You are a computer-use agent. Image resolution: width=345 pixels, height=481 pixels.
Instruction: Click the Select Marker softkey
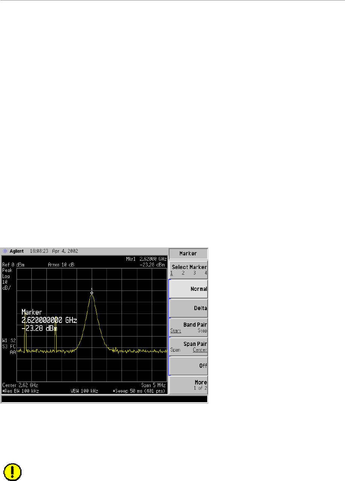click(188, 270)
